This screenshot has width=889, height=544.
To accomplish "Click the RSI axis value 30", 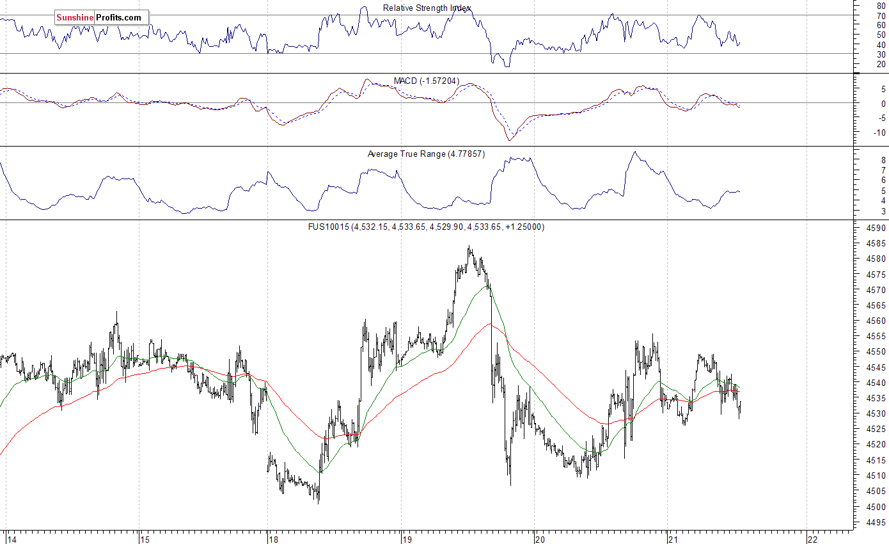I will tap(882, 54).
